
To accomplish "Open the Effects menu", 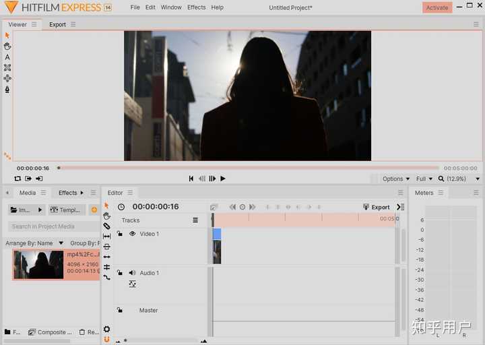I will (196, 7).
